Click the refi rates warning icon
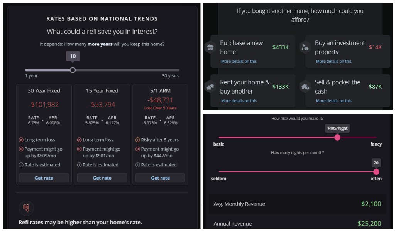Viewport: 396px width, 231px height. coord(26,208)
